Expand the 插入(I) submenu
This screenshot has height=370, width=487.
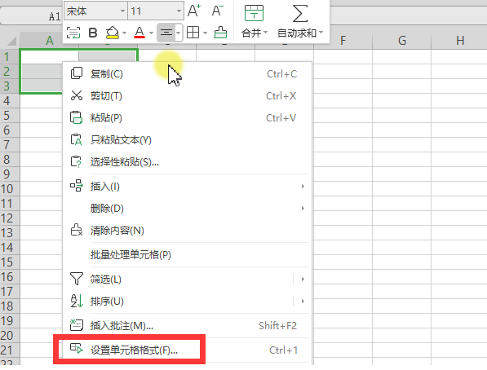187,187
